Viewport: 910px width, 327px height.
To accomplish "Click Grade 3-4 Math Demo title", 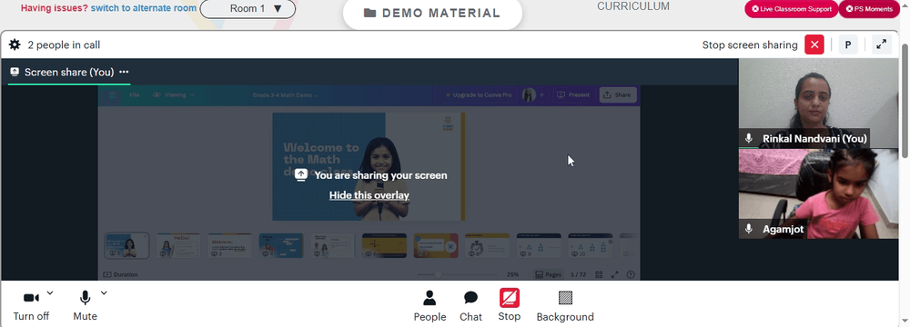I will coord(286,94).
